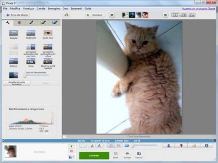Choose the 'A A' compare view button

pyautogui.click(x=191, y=15)
